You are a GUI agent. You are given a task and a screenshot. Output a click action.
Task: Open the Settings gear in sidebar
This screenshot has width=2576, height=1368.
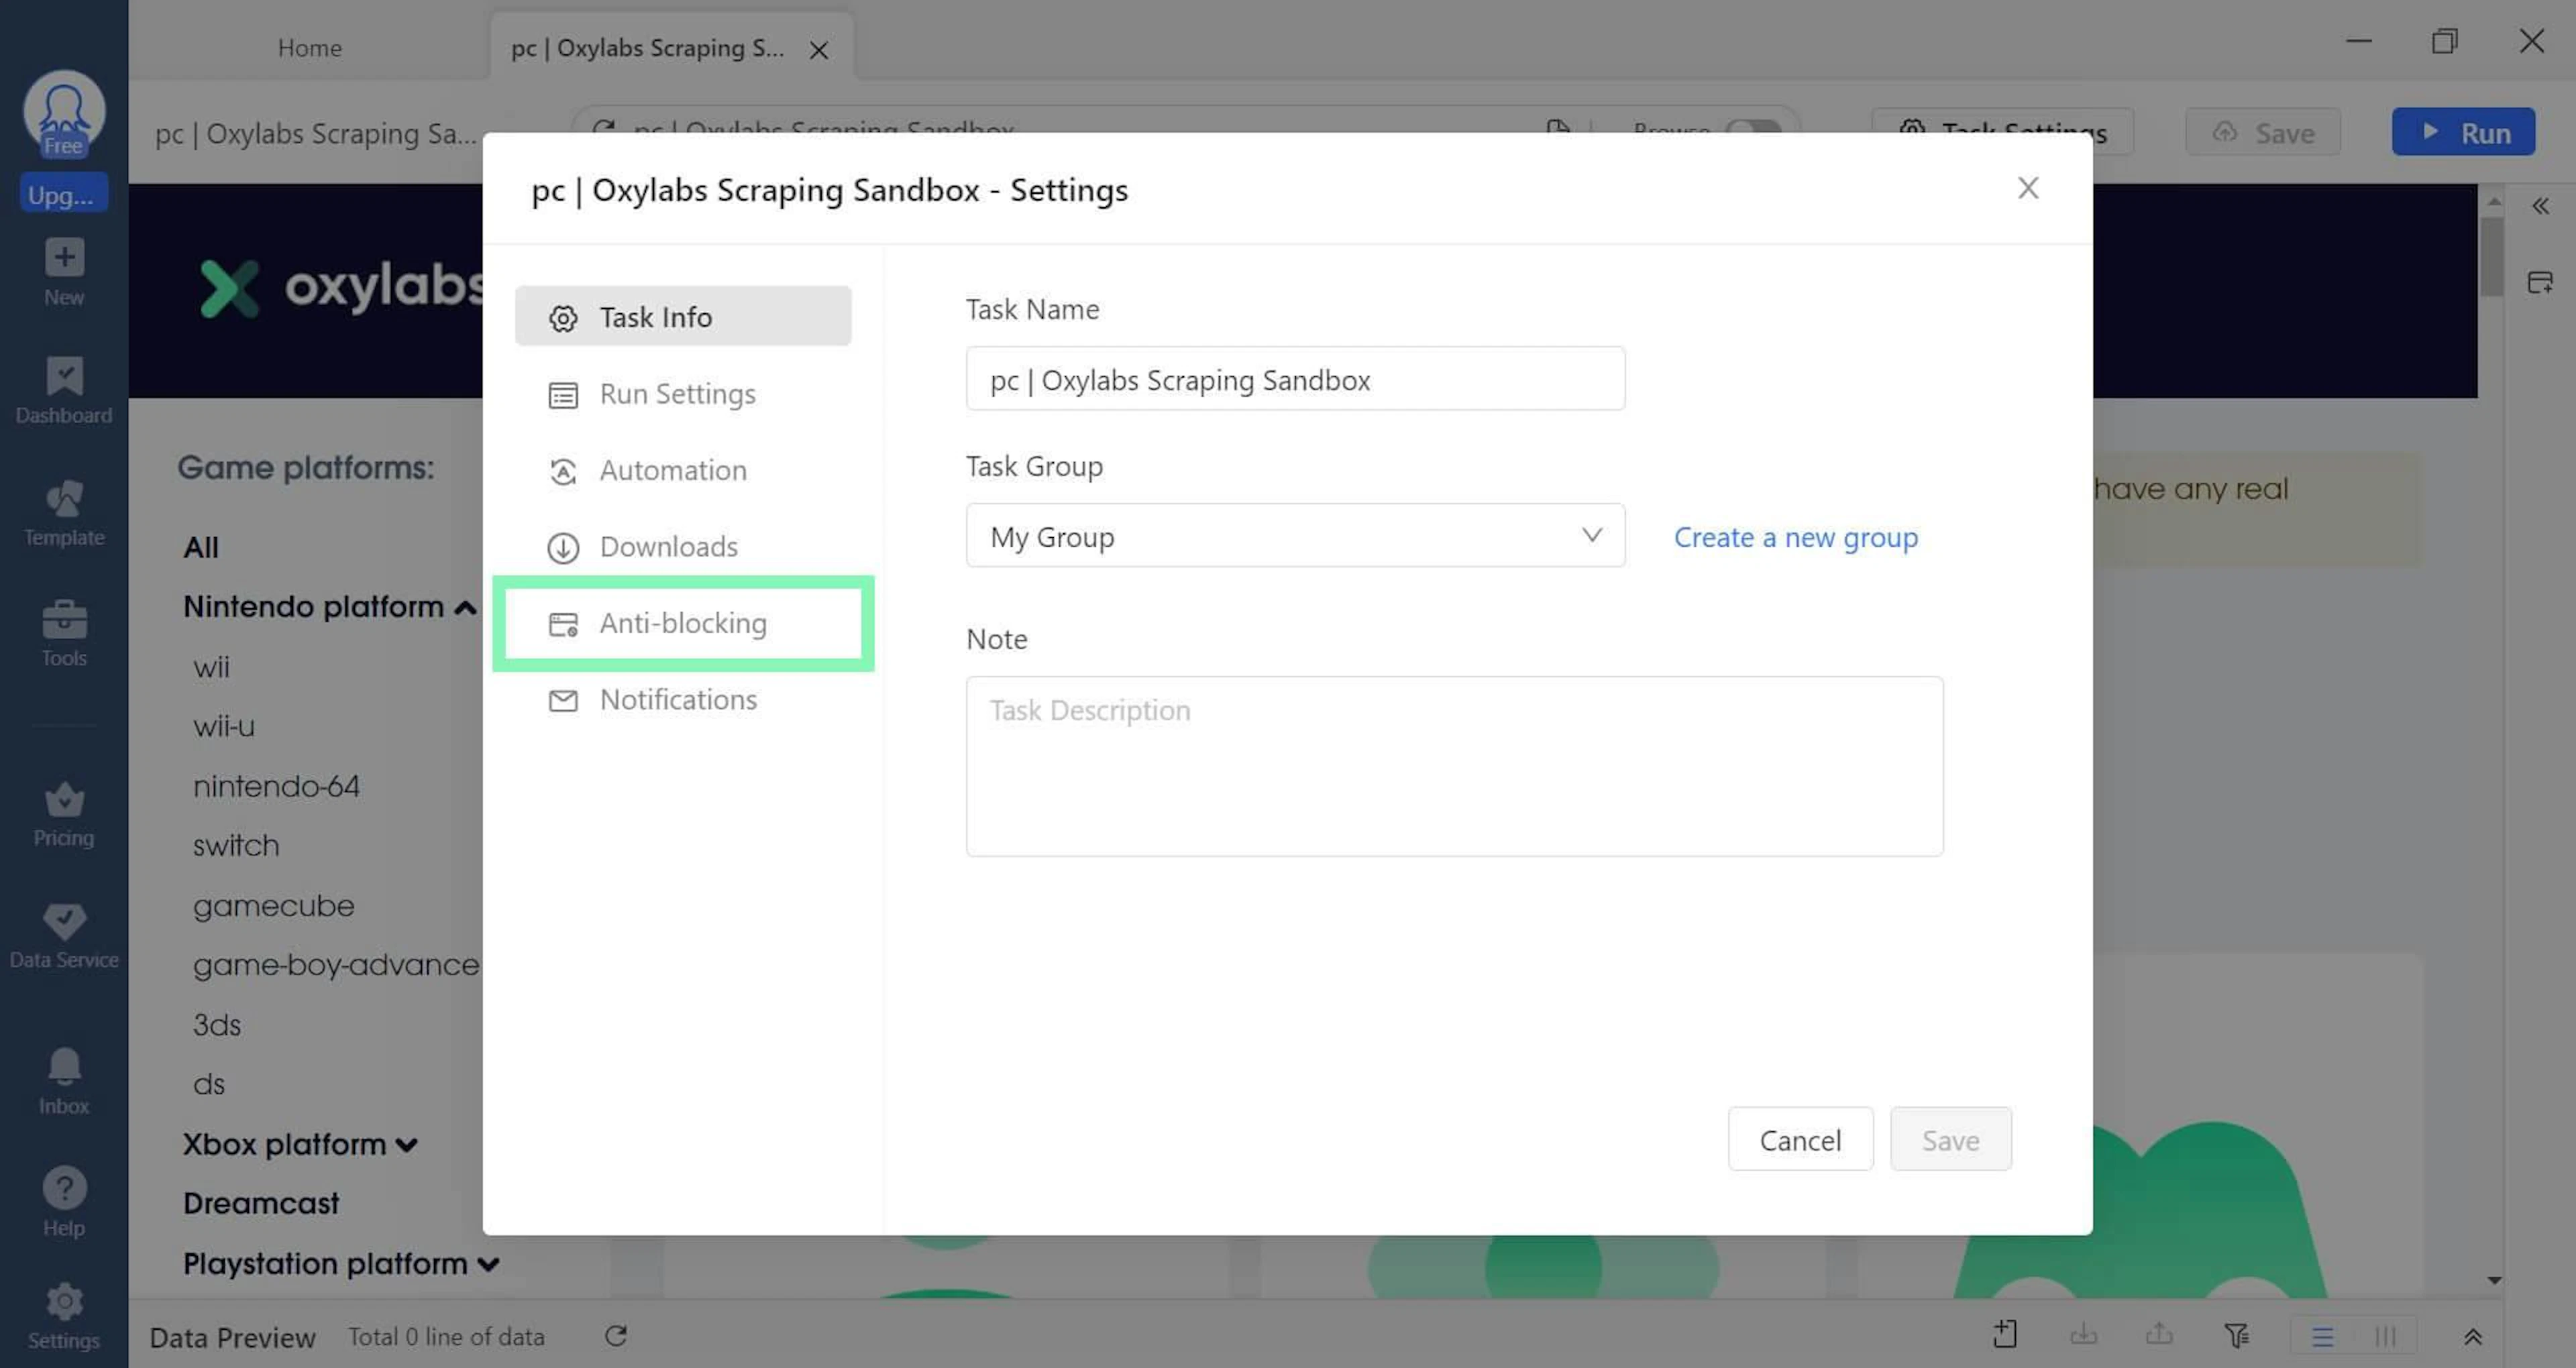(64, 1301)
